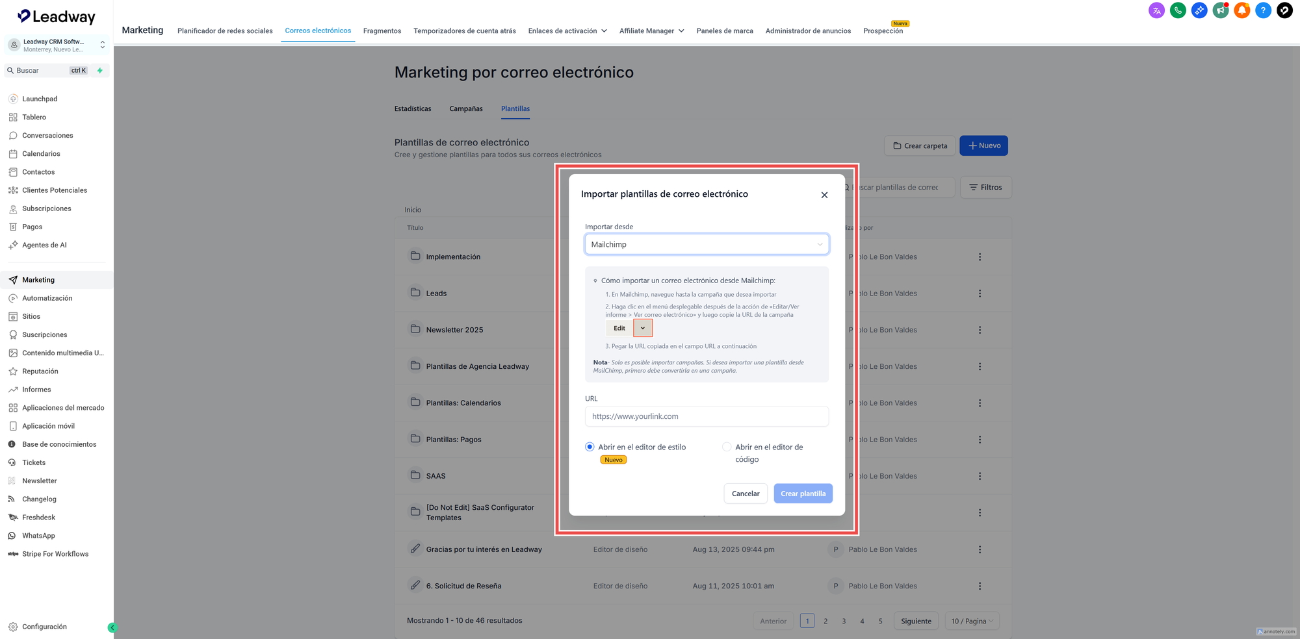Open the megaphone announcements icon
The image size is (1300, 639).
[x=1221, y=10]
